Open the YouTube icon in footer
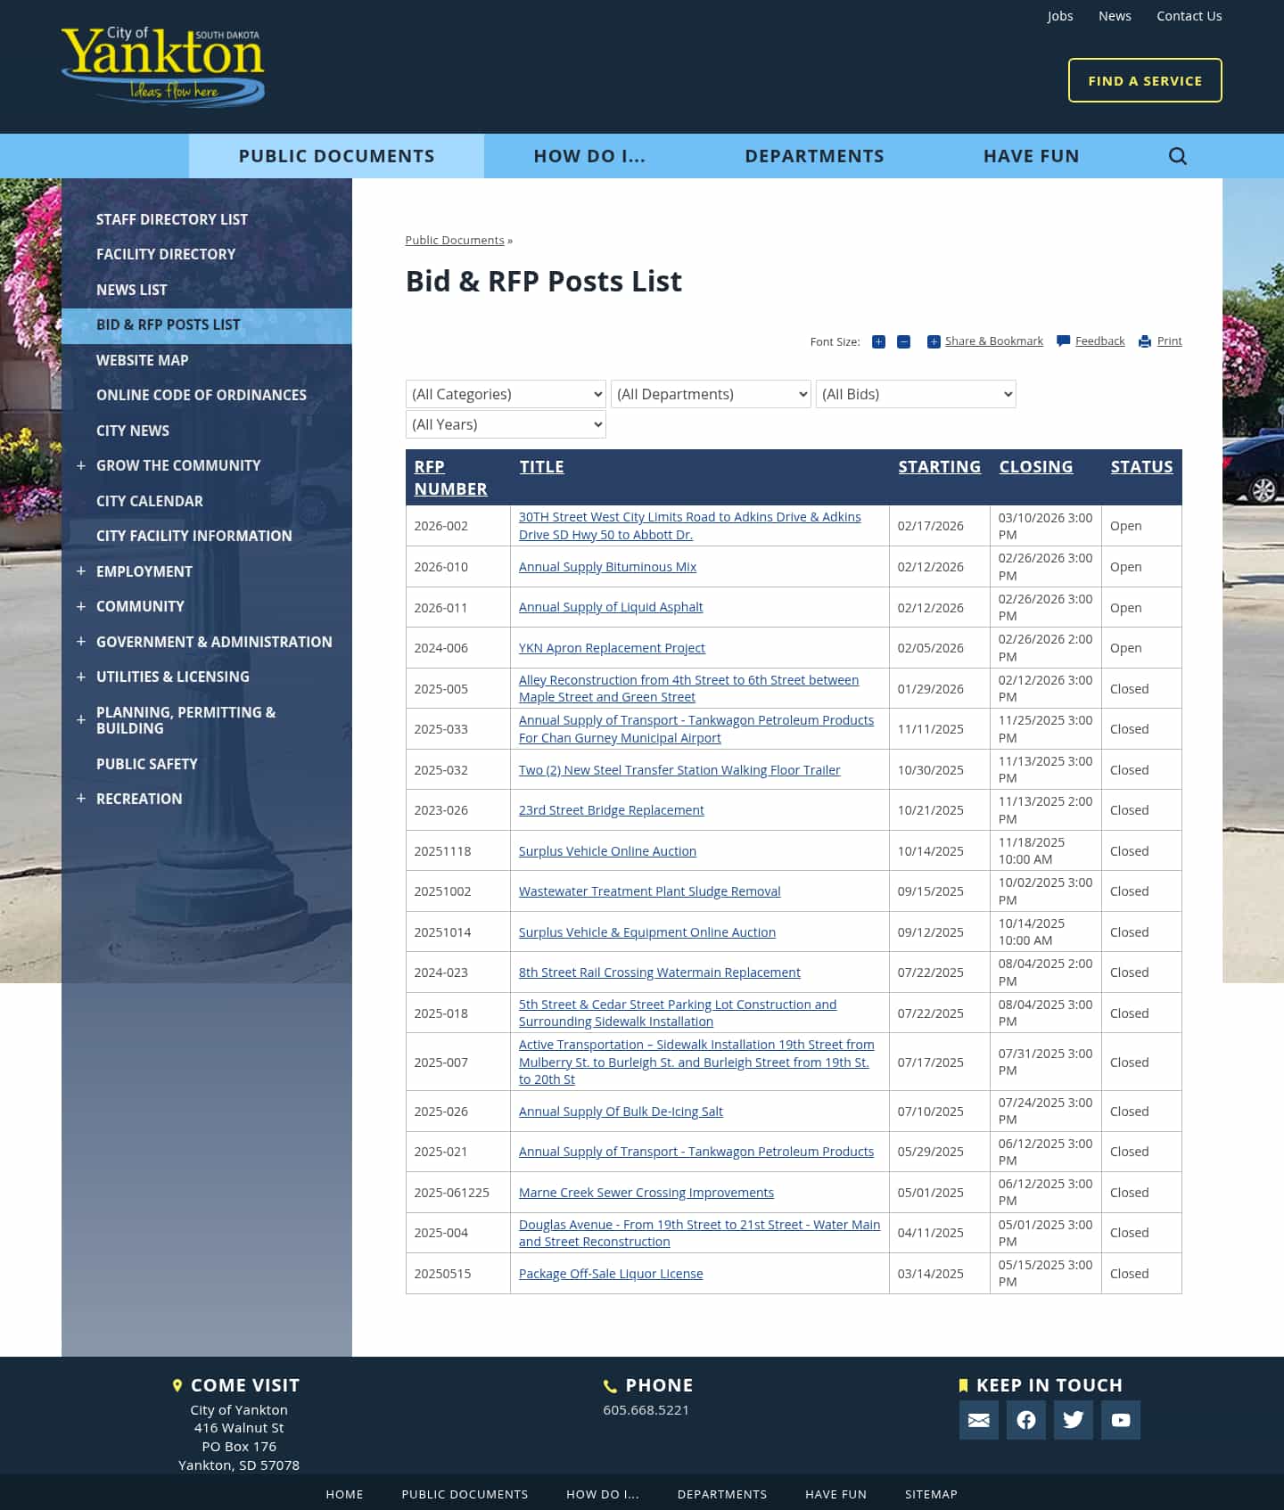The image size is (1284, 1510). pos(1120,1420)
